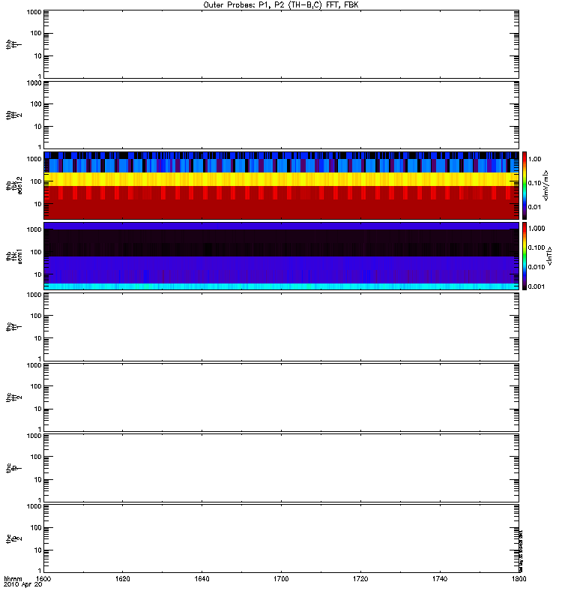Click the "<|mV/m|>" color bar unit label
Image resolution: width=562 pixels, height=600 pixels.
tap(546, 185)
